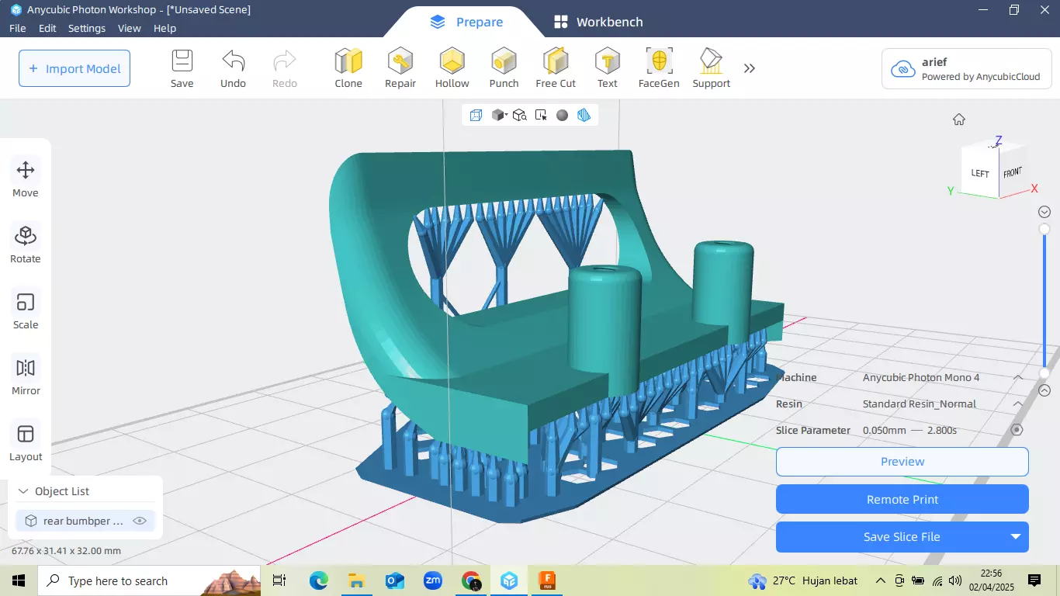The width and height of the screenshot is (1060, 596).
Task: Open the Settings menu
Action: click(87, 28)
